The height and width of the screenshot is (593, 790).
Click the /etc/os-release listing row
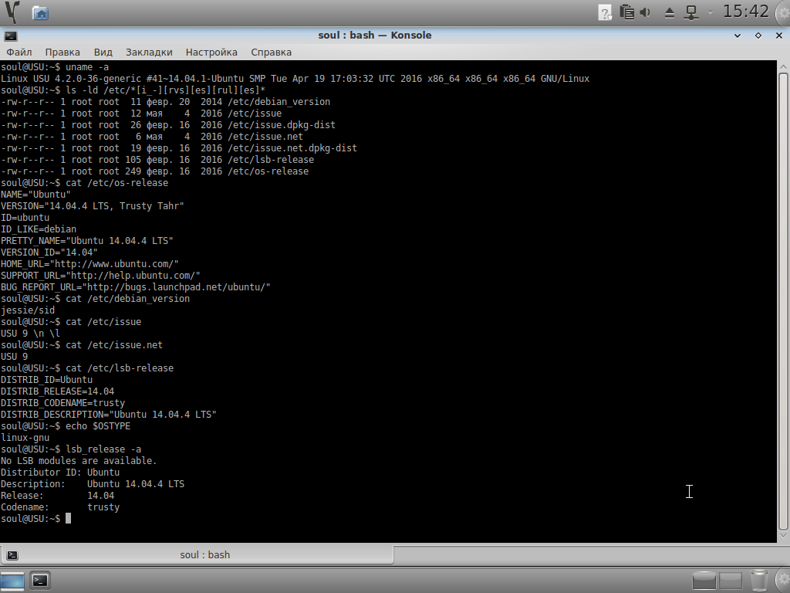click(x=154, y=171)
